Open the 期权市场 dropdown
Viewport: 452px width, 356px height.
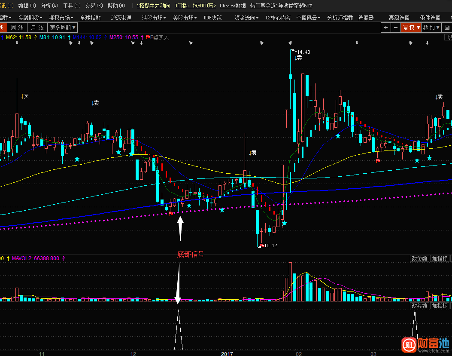[61, 18]
